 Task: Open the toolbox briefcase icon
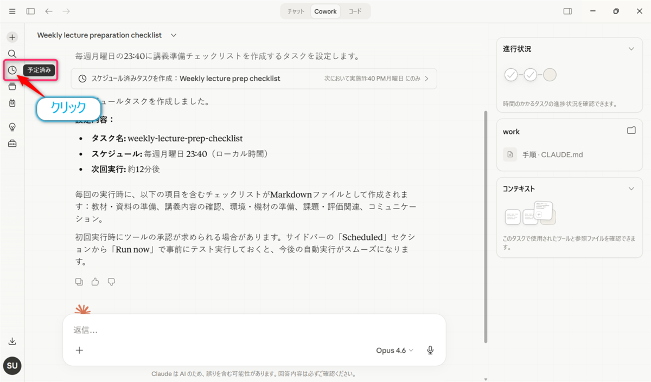pyautogui.click(x=12, y=144)
